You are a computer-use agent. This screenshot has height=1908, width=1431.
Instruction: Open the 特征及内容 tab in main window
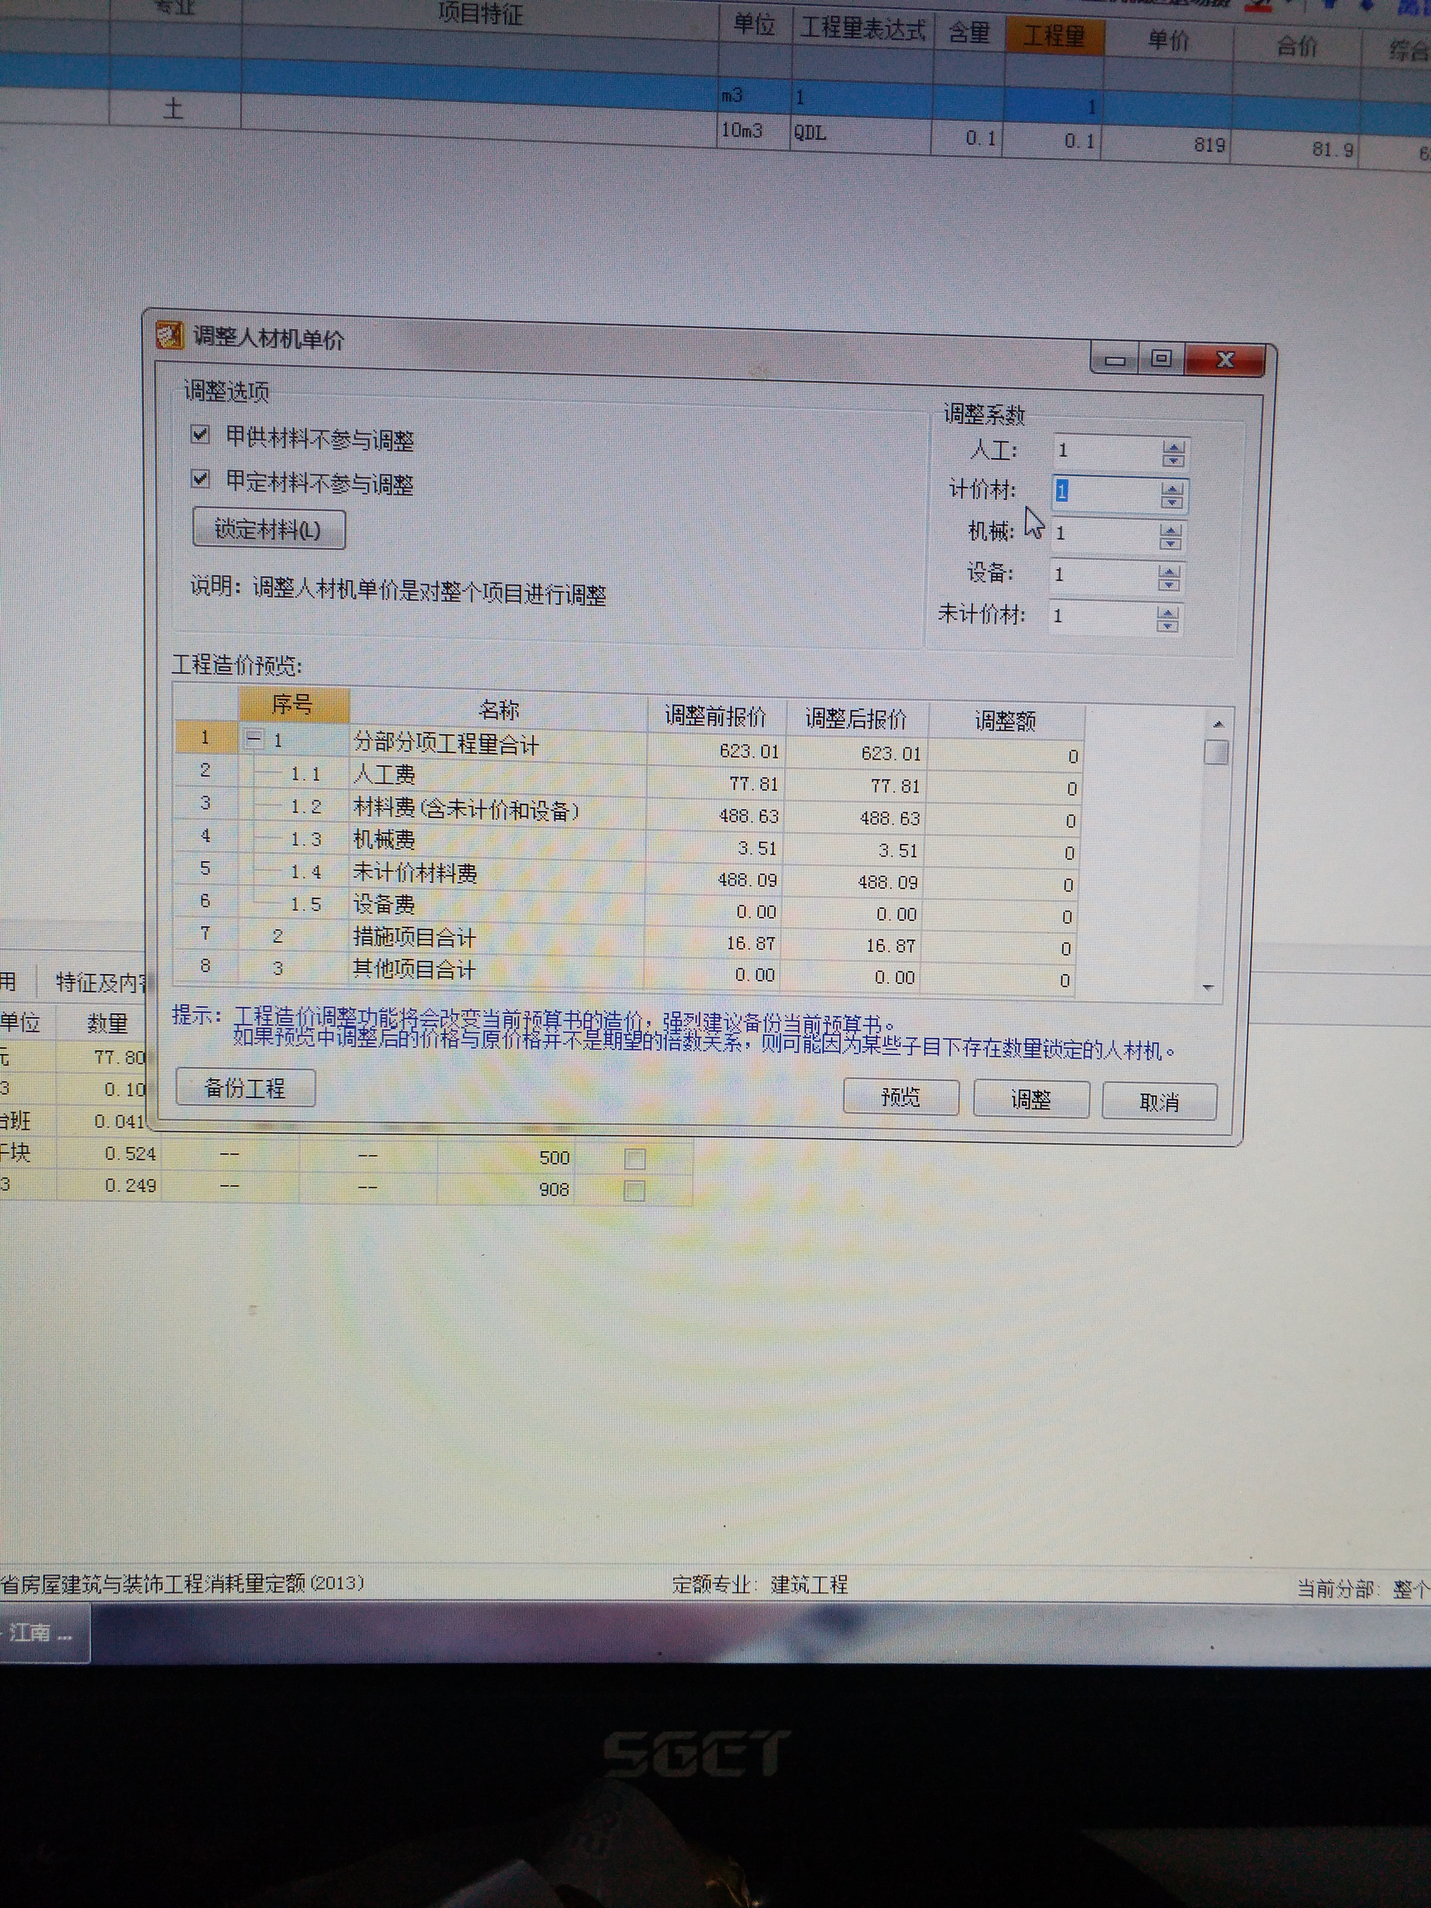pyautogui.click(x=102, y=982)
